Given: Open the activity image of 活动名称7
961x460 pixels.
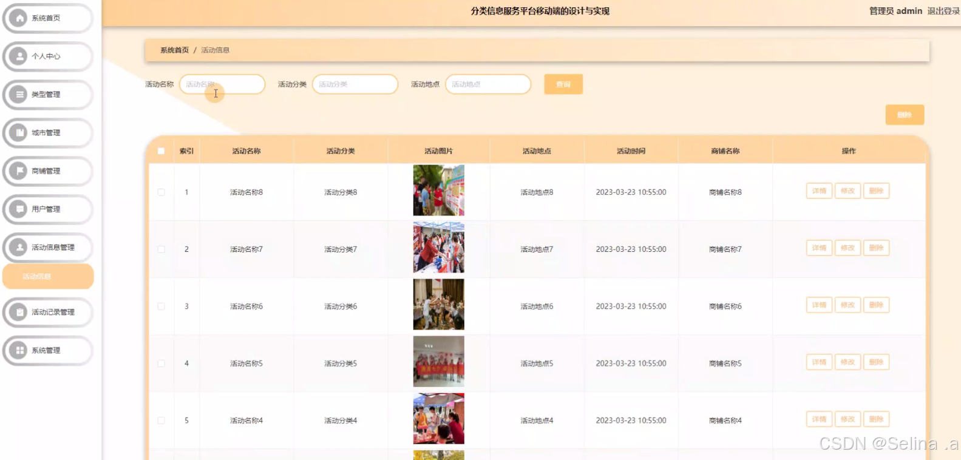Looking at the screenshot, I should (439, 248).
